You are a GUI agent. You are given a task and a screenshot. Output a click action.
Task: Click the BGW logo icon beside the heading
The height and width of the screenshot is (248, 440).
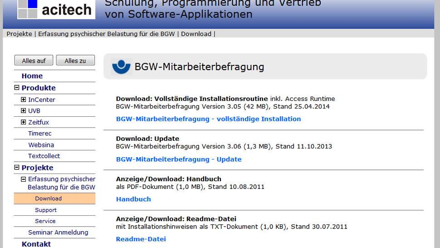click(121, 67)
